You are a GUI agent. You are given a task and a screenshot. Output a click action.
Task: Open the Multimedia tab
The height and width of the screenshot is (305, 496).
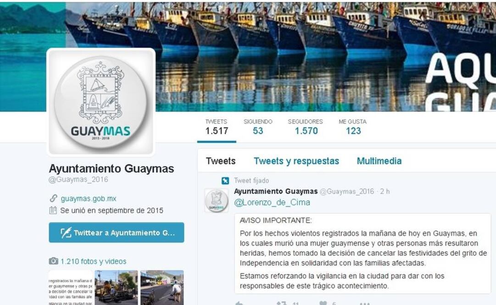click(x=379, y=161)
